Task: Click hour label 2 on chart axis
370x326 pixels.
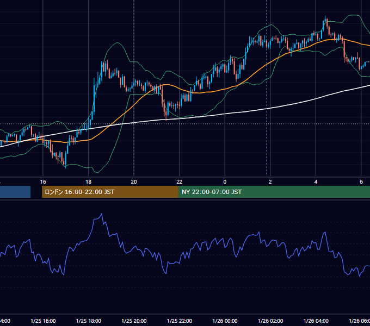Action: pyautogui.click(x=270, y=182)
